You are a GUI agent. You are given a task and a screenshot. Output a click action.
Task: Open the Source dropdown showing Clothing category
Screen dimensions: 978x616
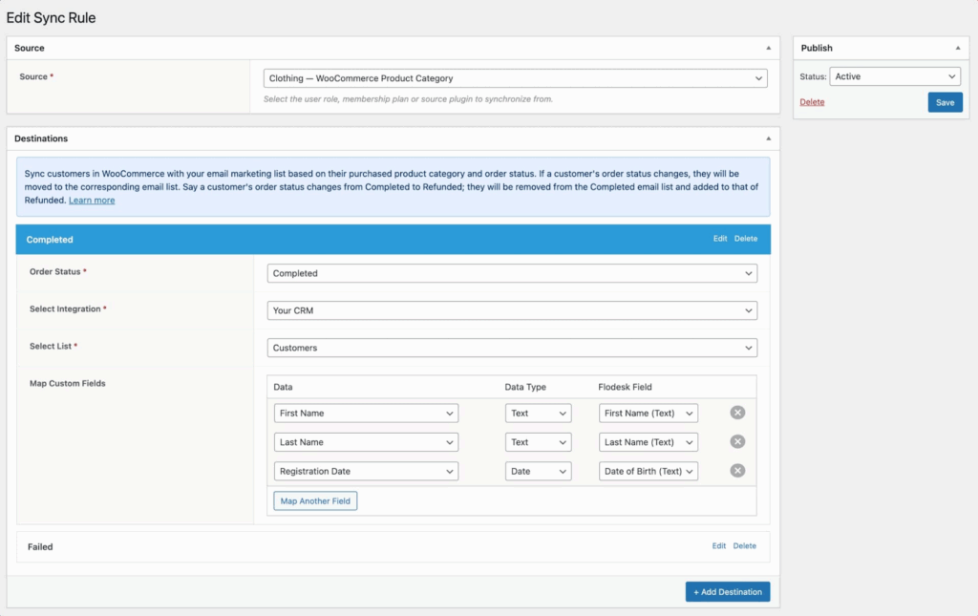pos(516,77)
